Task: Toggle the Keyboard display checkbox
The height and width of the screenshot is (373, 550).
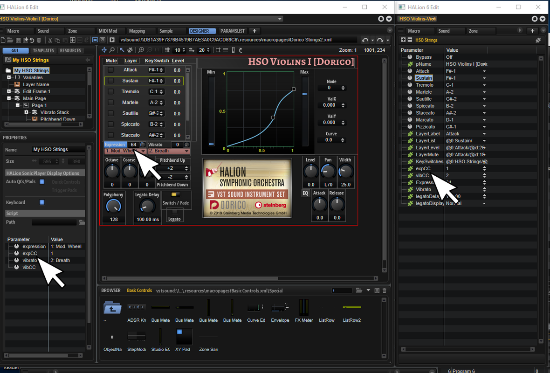Action: click(42, 202)
